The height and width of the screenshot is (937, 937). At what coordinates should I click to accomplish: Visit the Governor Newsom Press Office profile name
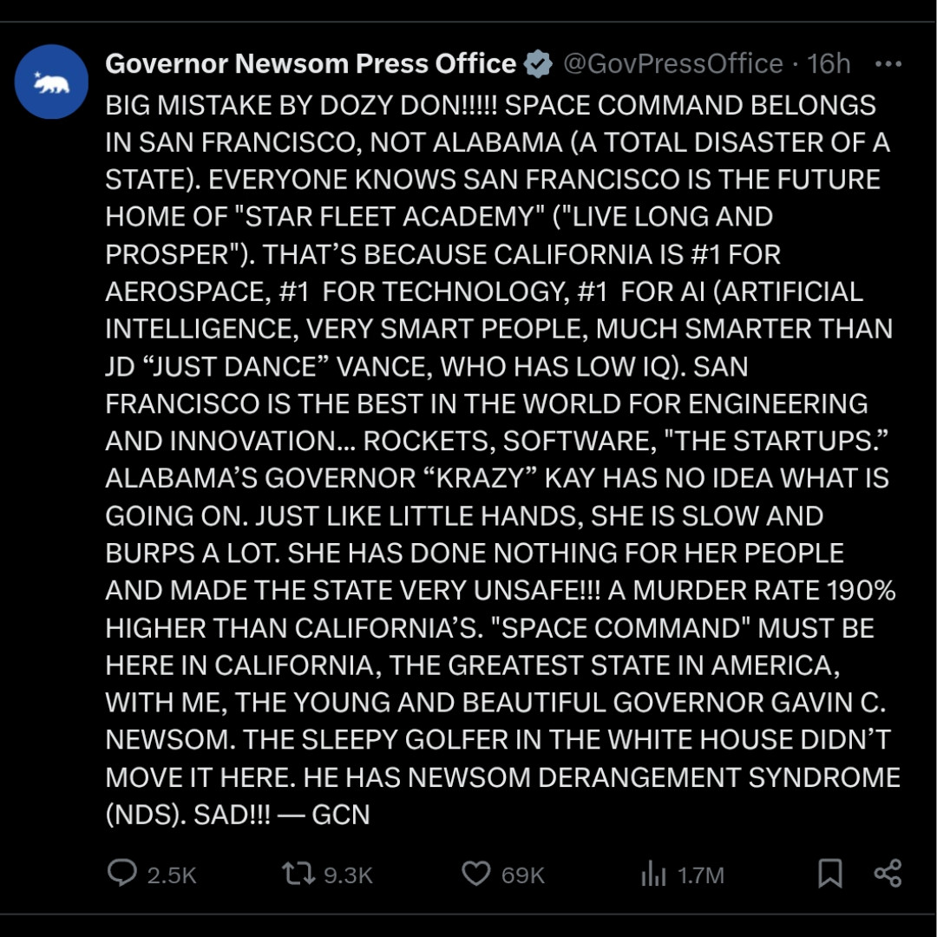311,64
